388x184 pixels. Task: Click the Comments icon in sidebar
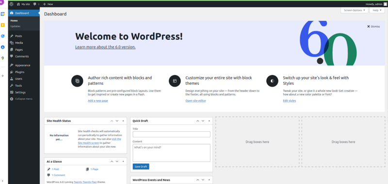(x=12, y=56)
